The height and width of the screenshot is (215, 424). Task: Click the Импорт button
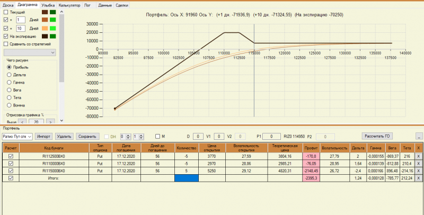44,137
